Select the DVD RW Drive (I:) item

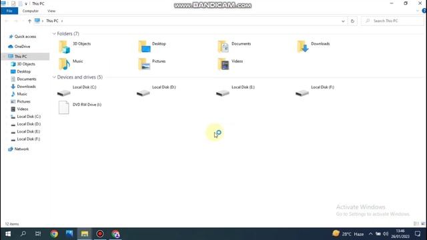(79, 107)
